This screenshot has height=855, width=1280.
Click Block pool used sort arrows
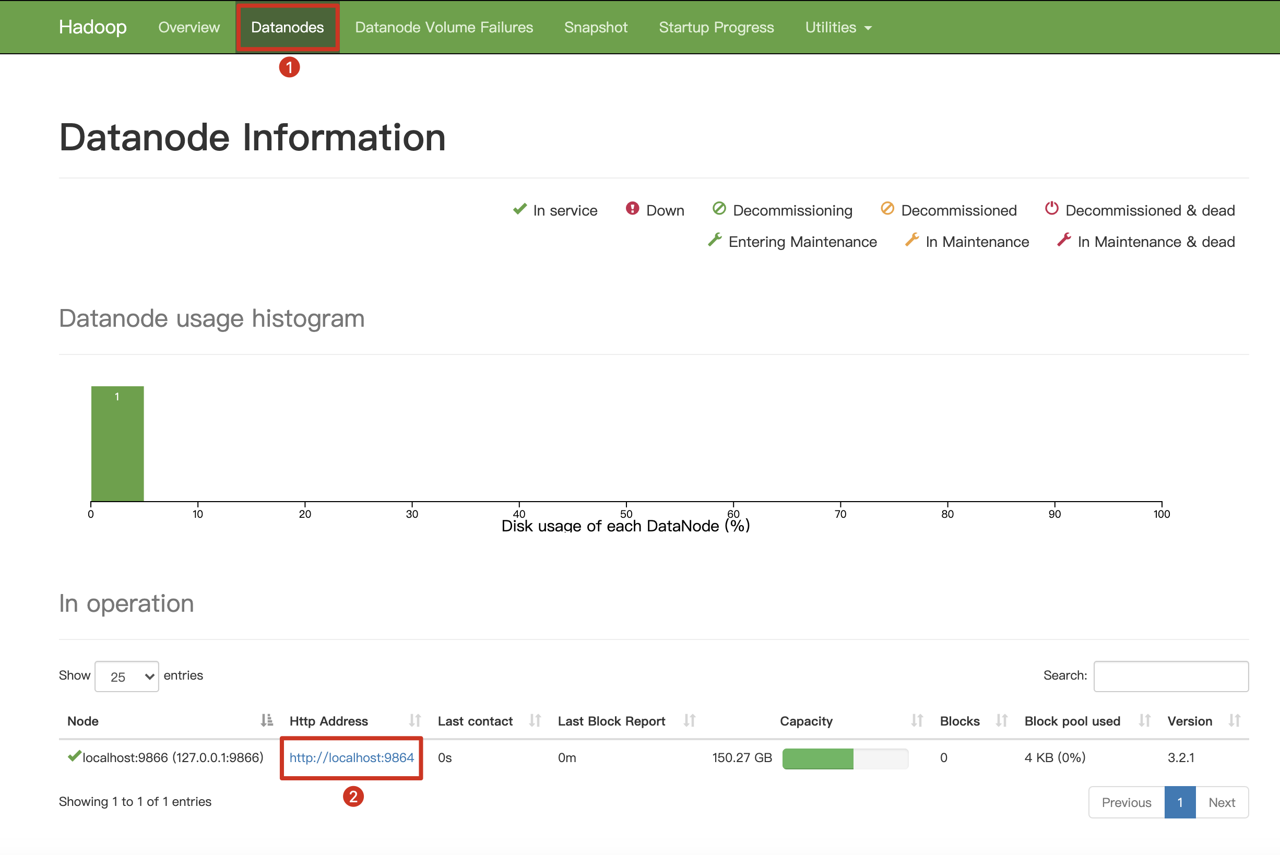tap(1144, 721)
